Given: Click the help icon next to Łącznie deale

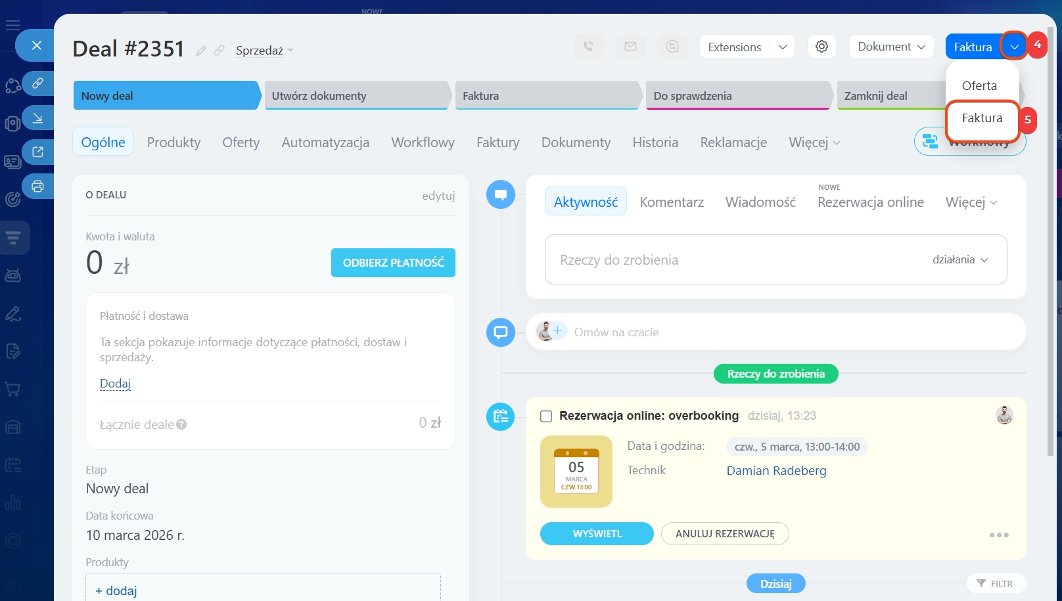Looking at the screenshot, I should (182, 424).
